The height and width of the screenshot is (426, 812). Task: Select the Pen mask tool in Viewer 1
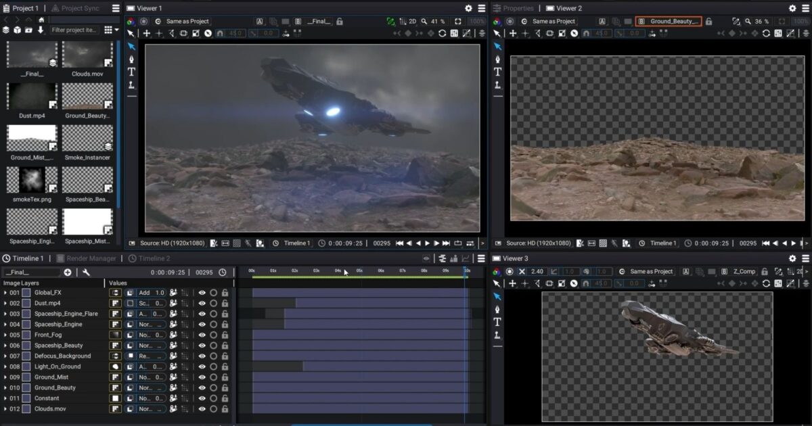coord(131,59)
